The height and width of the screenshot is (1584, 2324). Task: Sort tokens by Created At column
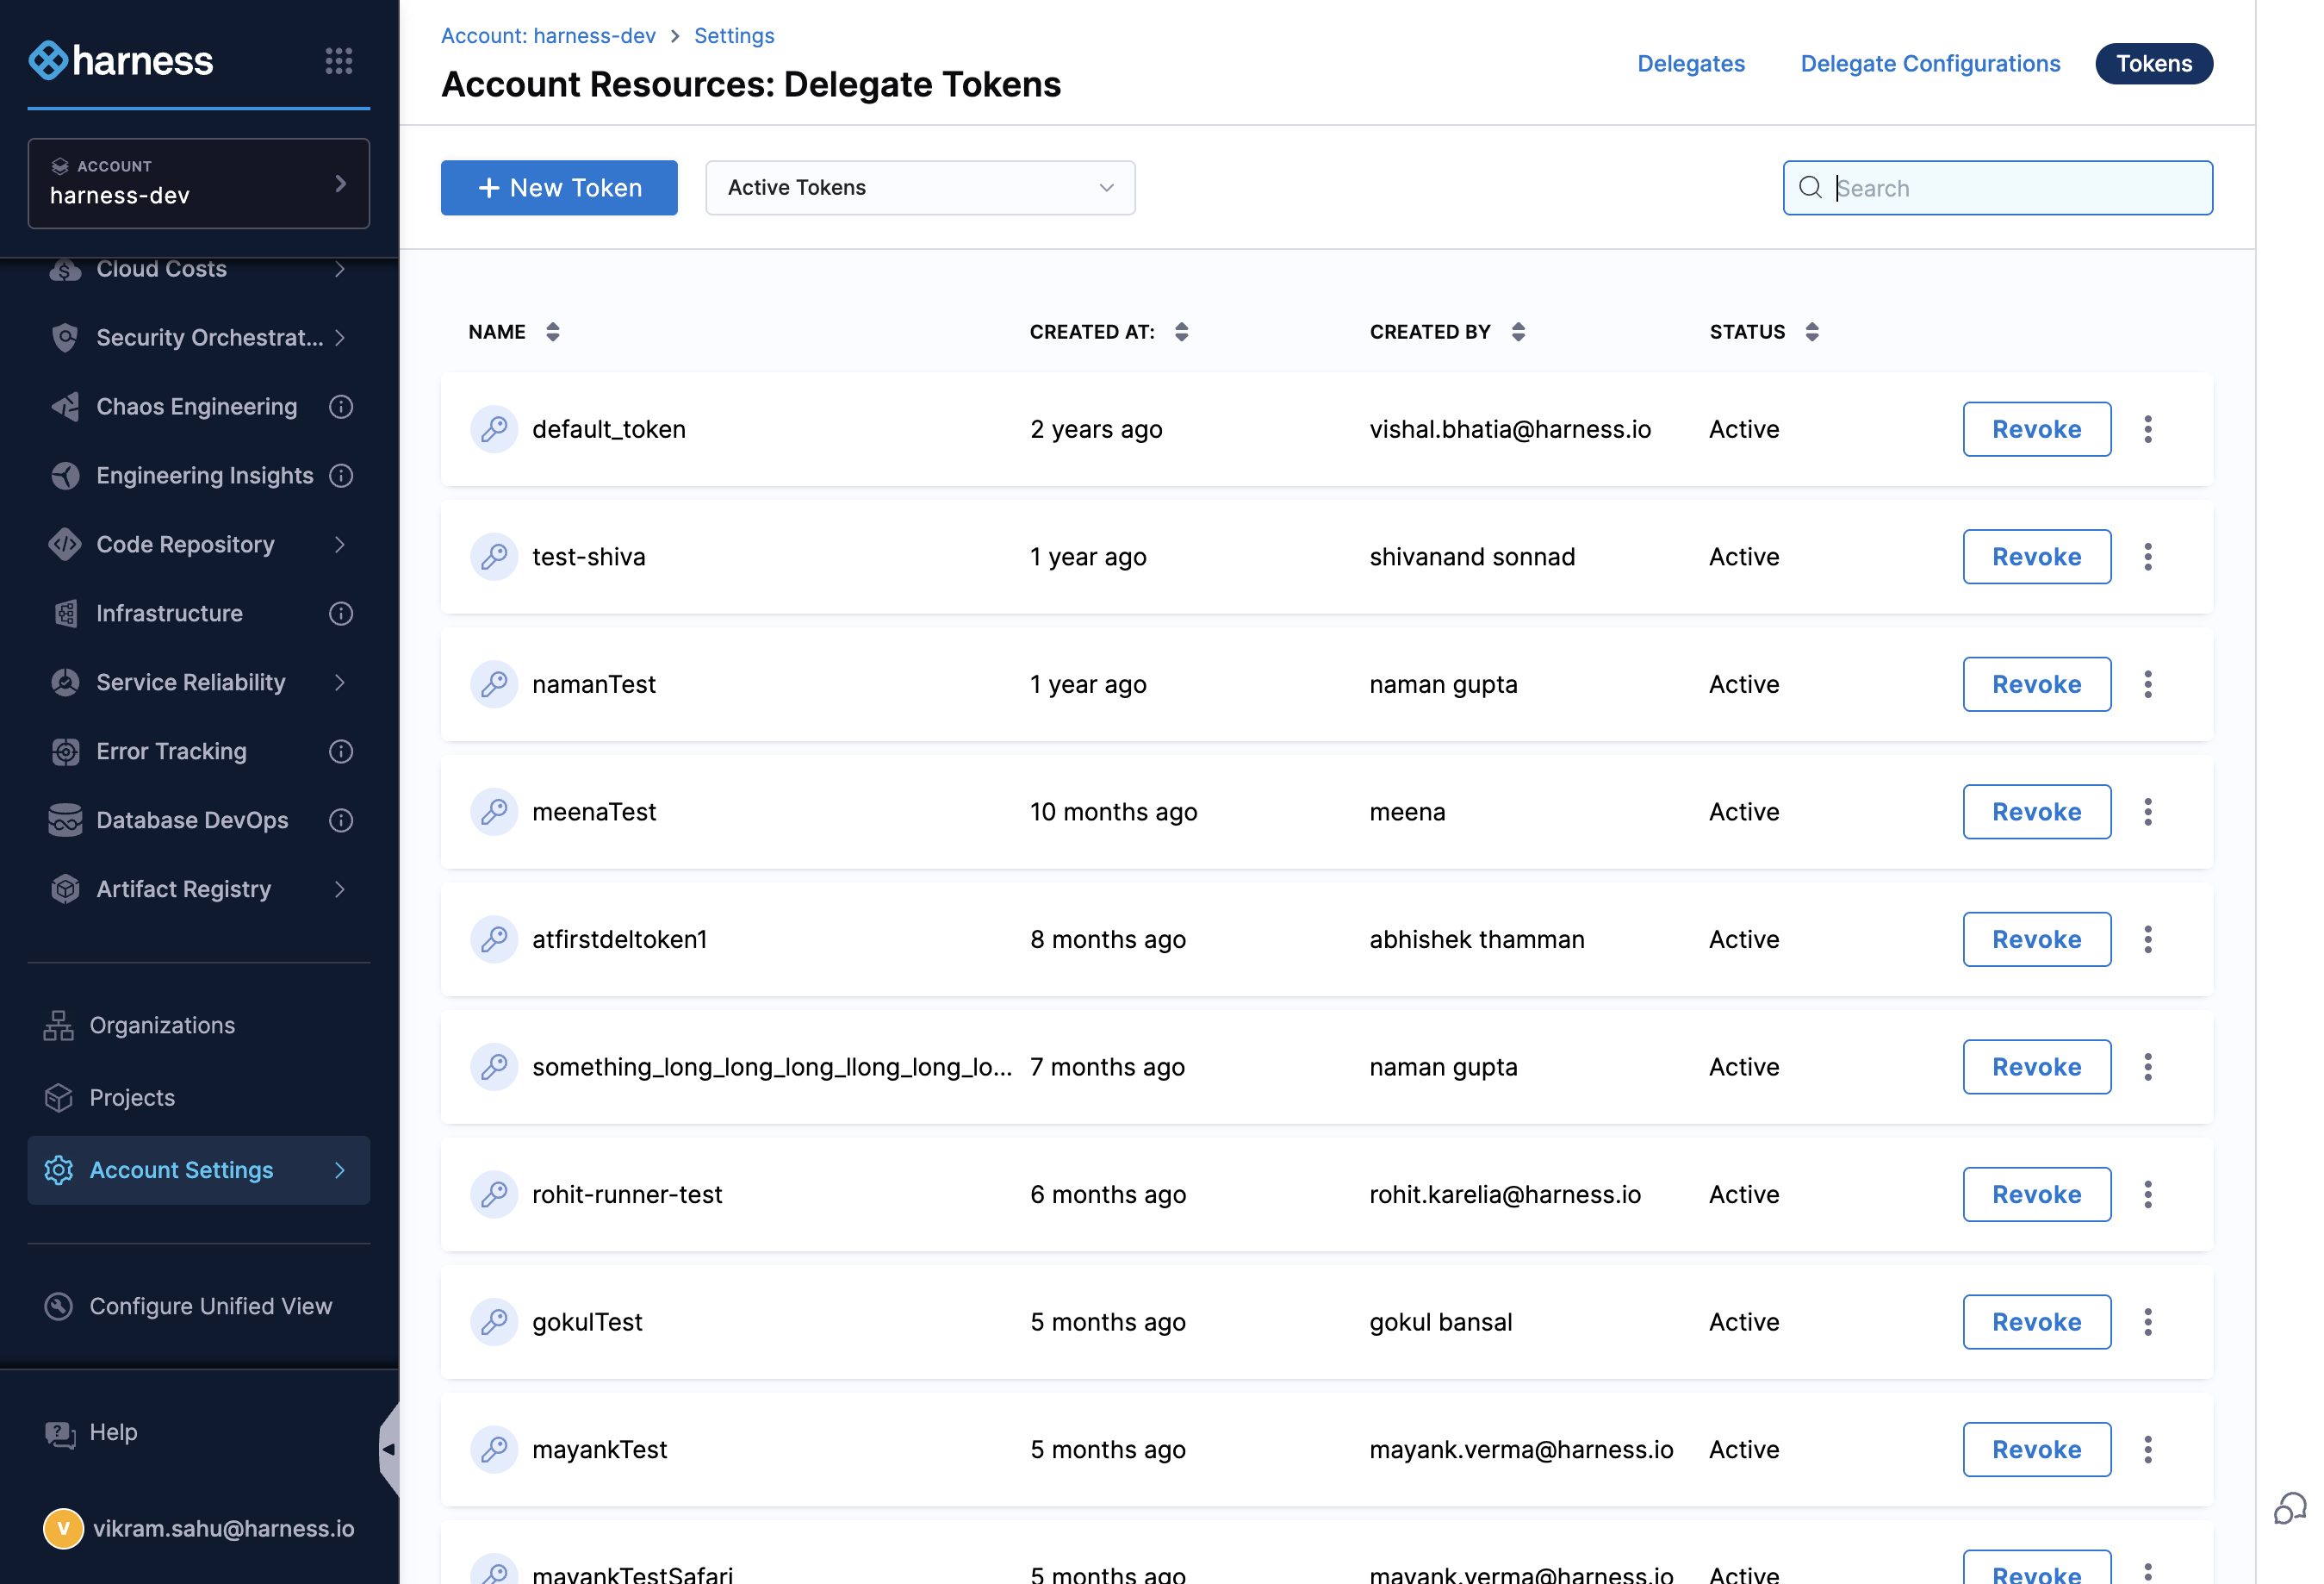(x=1181, y=332)
